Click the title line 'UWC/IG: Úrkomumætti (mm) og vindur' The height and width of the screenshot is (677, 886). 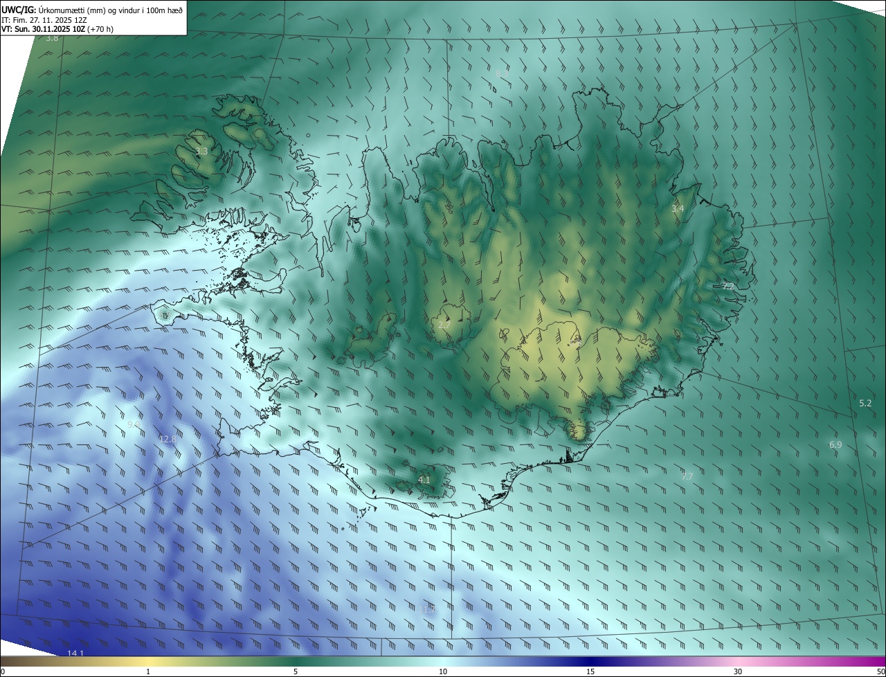(92, 10)
